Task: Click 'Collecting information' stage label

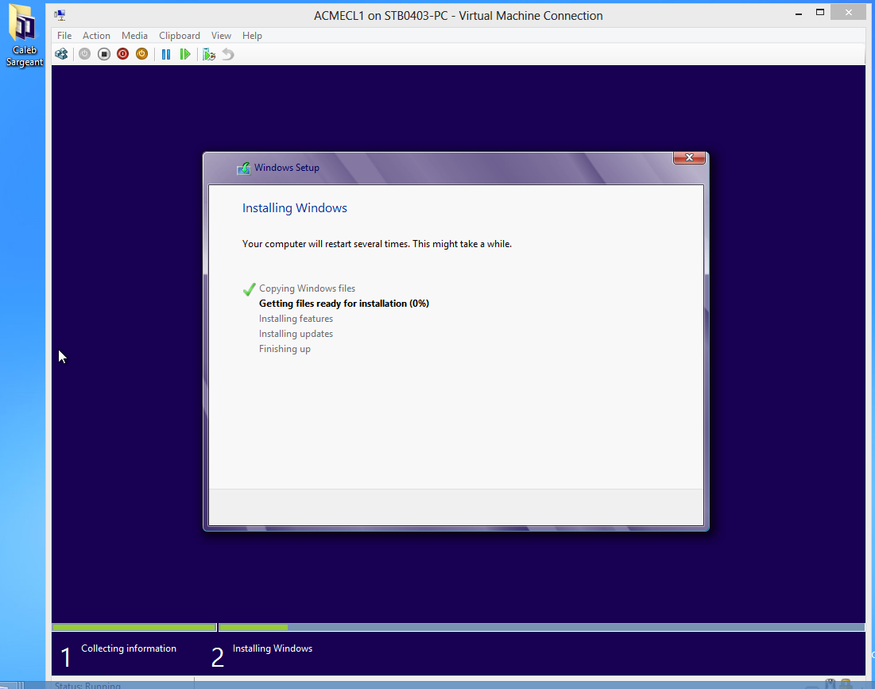Action: pyautogui.click(x=128, y=648)
